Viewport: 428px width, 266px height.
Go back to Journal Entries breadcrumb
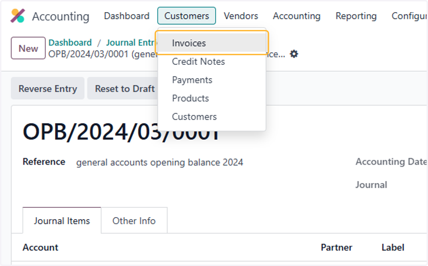[x=132, y=43]
